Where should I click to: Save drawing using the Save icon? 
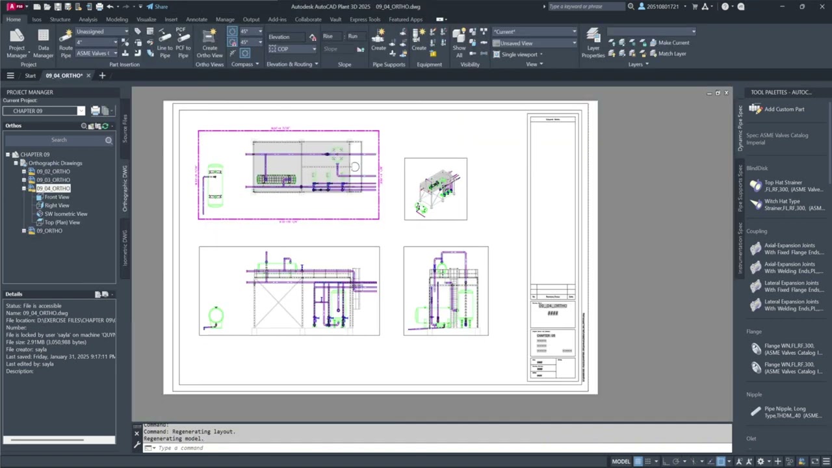pos(58,6)
